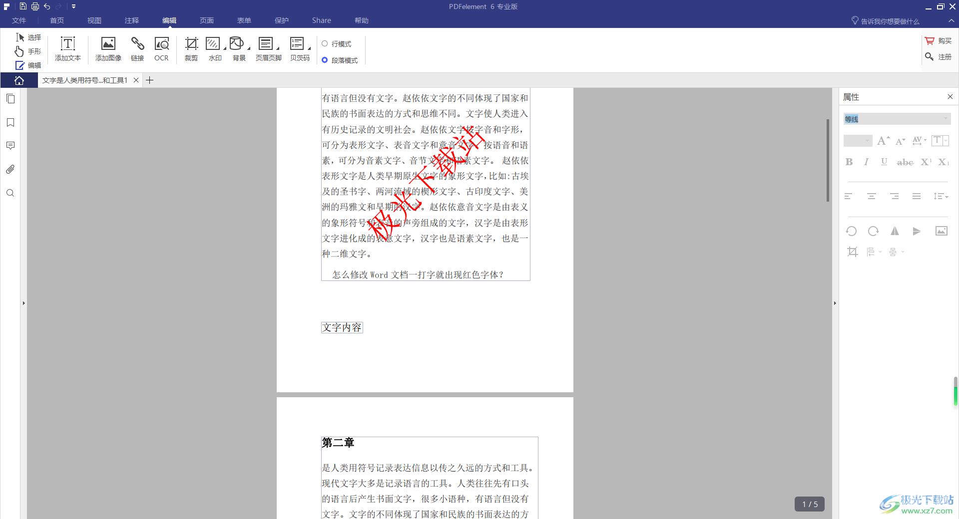Click the vertical document scrollbar
This screenshot has height=519, width=959.
tap(828, 160)
